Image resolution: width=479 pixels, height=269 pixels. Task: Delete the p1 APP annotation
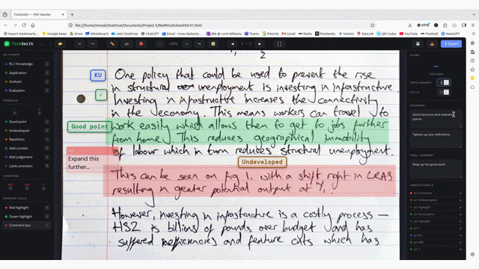pyautogui.click(x=460, y=242)
